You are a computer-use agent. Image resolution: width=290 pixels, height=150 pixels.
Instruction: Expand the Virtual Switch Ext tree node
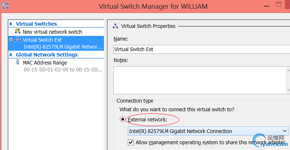(x=11, y=40)
